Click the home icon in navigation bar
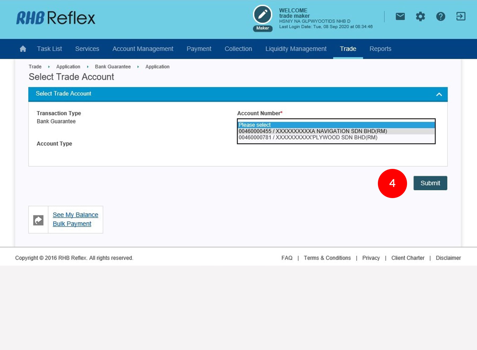Viewport: 477px width, 350px height. 23,49
